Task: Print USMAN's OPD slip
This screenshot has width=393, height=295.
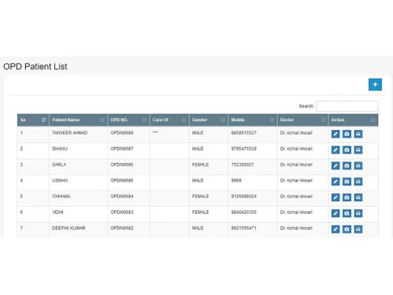Action: 358,182
